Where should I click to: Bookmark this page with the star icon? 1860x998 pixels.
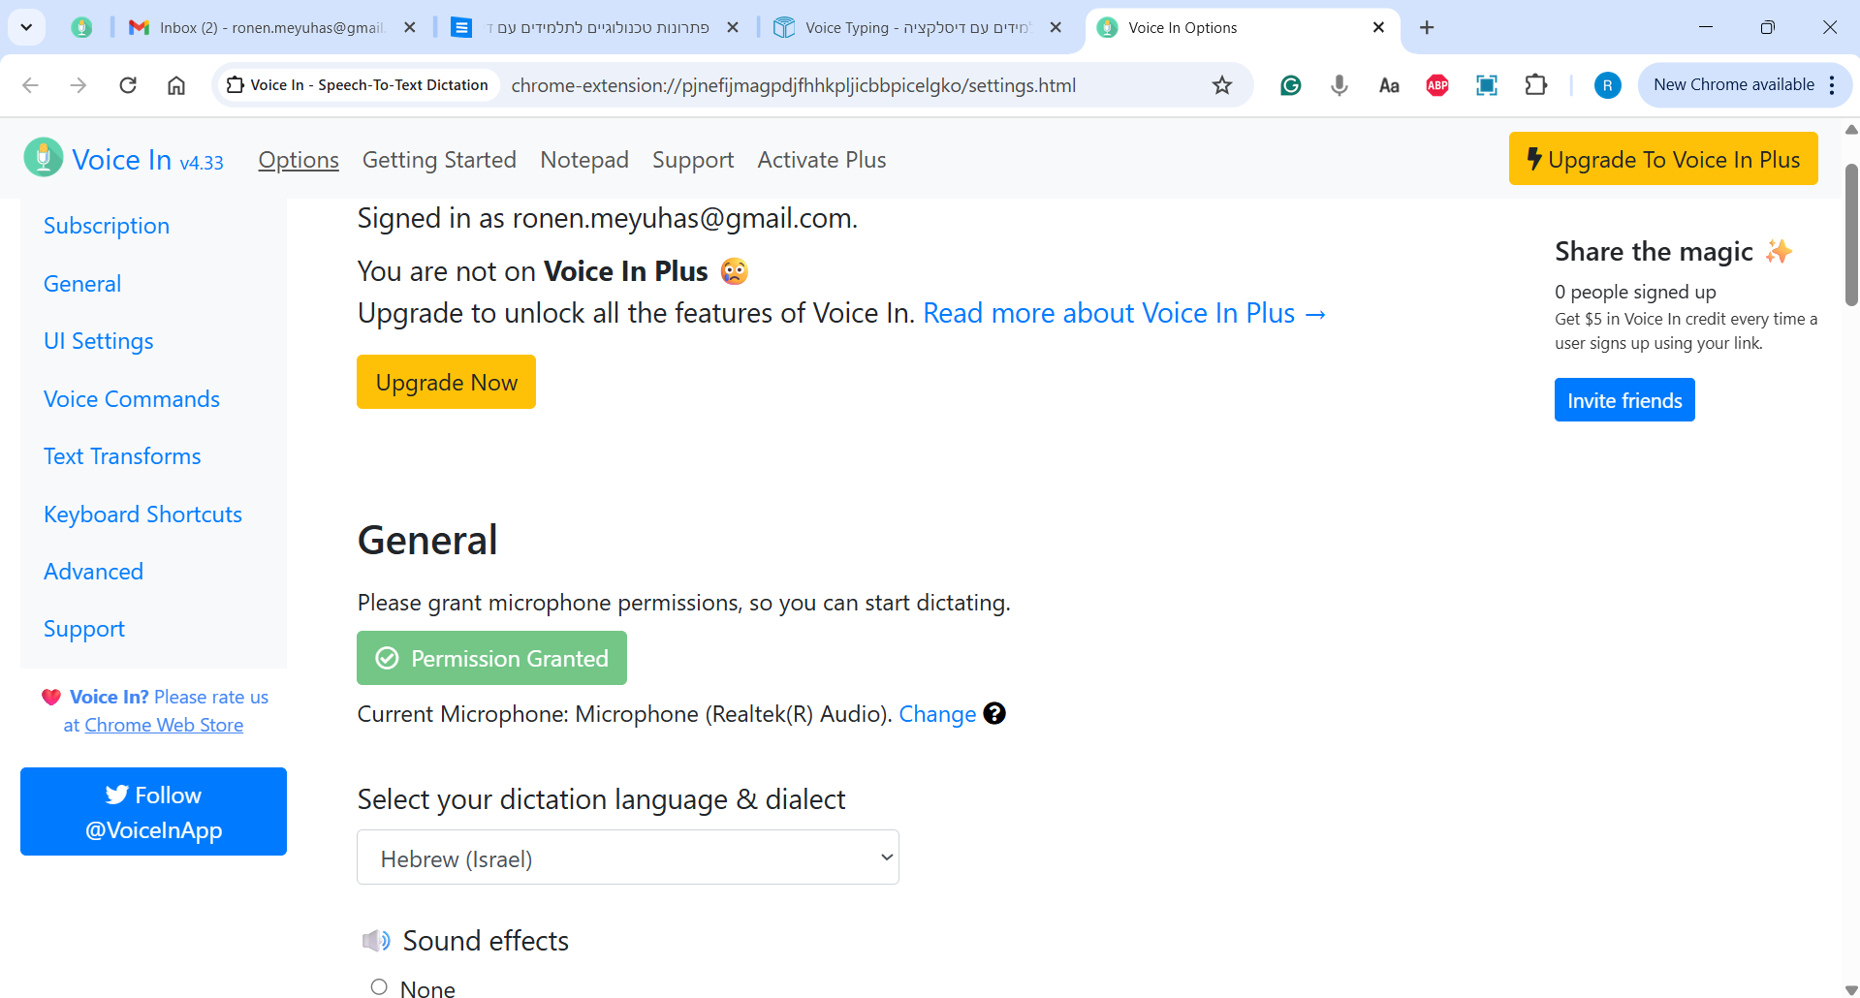1222,85
